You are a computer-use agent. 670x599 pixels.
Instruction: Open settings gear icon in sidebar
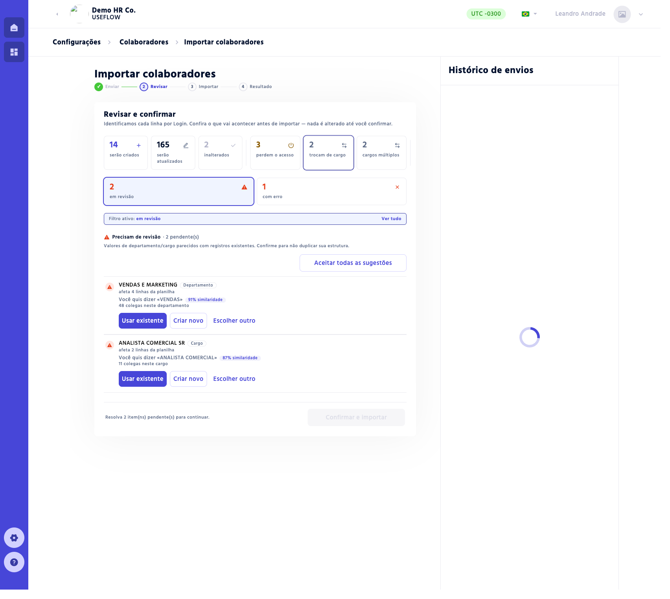[x=14, y=538]
